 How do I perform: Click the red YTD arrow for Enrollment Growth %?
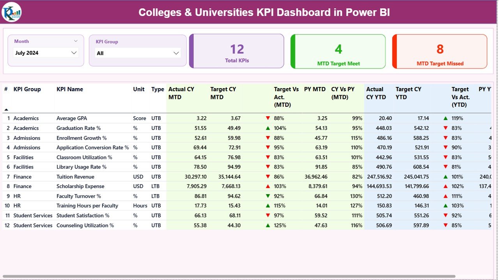click(x=445, y=137)
